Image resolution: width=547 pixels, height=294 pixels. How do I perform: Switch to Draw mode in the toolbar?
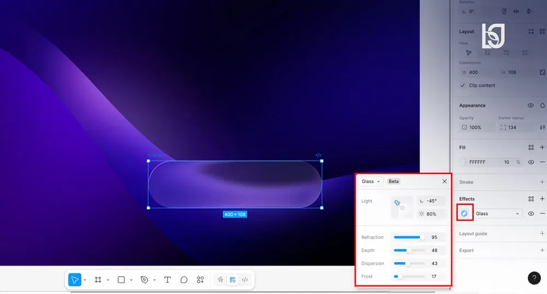220,280
